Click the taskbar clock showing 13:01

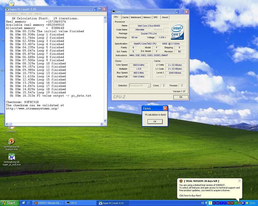click(x=252, y=203)
